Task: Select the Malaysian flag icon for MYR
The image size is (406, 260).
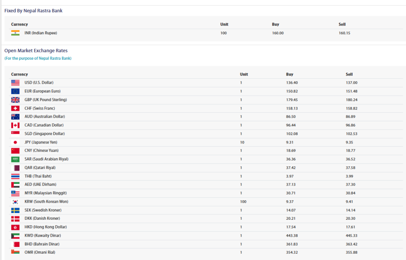Action: click(15, 193)
